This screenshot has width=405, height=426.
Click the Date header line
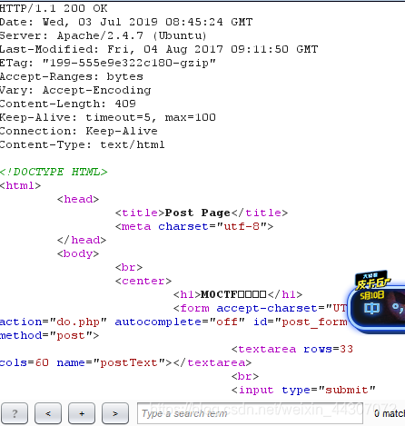coord(126,22)
